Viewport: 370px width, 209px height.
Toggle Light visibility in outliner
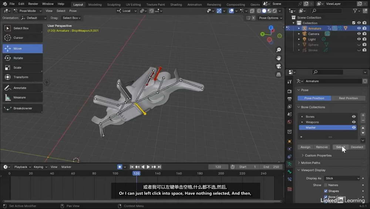[359, 39]
